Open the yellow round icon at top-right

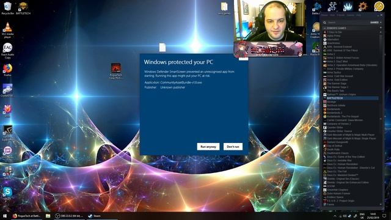point(379,7)
